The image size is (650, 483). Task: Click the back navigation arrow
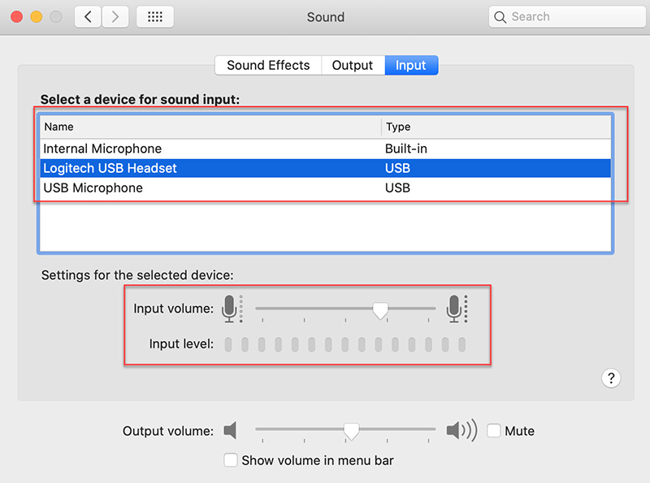(x=88, y=16)
